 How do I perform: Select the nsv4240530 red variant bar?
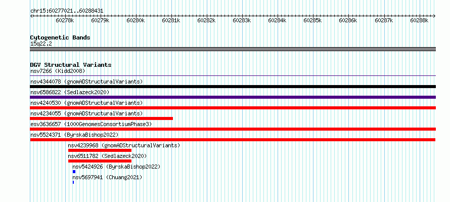point(233,108)
